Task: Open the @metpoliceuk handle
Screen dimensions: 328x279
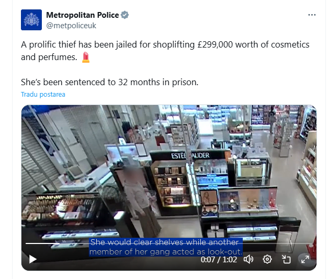Action: coord(71,26)
